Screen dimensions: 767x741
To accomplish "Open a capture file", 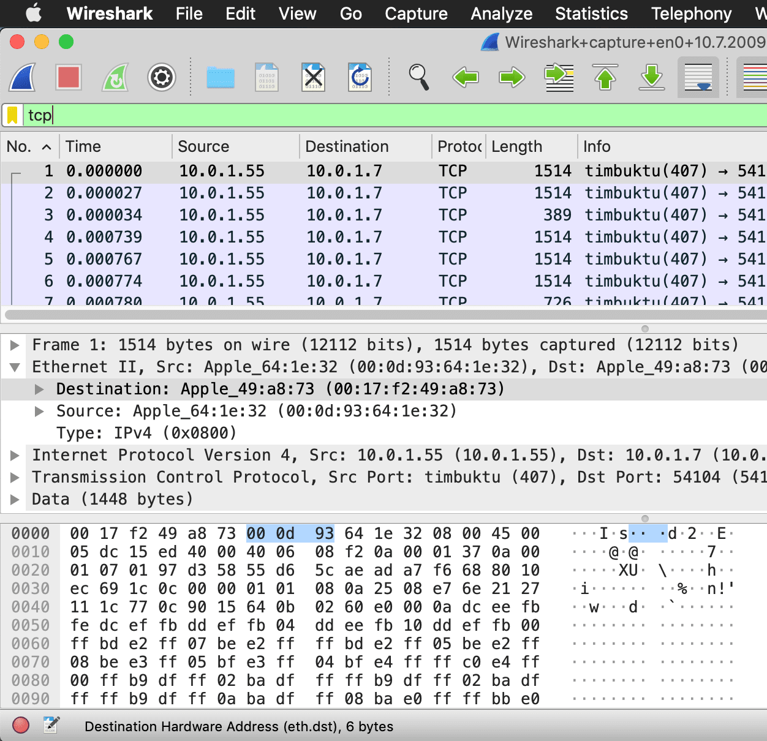I will click(221, 77).
